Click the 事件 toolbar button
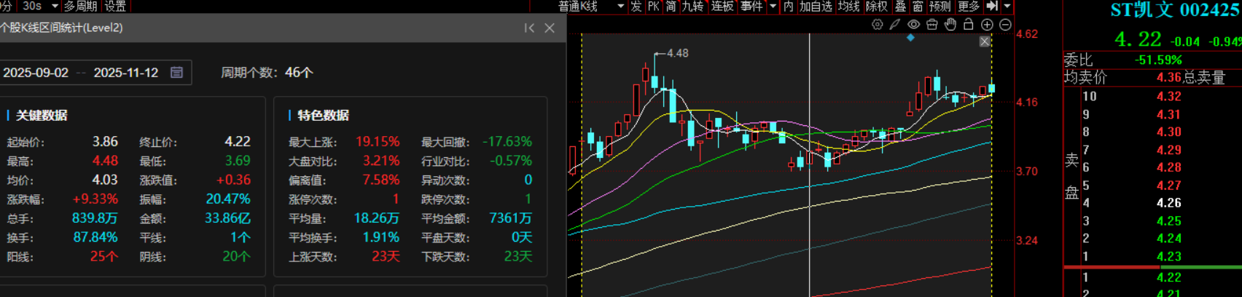The width and height of the screenshot is (1242, 297). (x=751, y=6)
